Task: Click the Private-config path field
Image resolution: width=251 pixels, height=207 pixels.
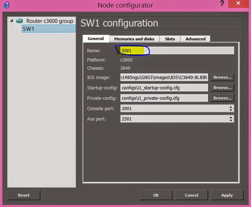Action: (164, 98)
